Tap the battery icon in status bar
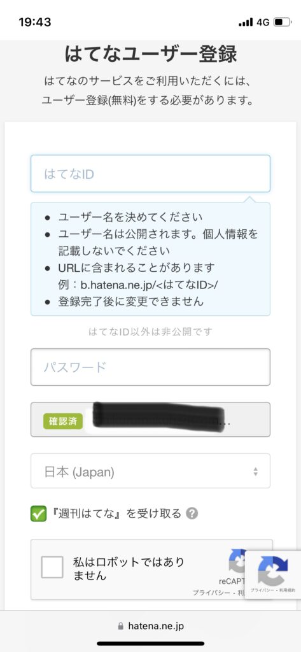Image resolution: width=301 pixels, height=652 pixels. click(x=283, y=22)
